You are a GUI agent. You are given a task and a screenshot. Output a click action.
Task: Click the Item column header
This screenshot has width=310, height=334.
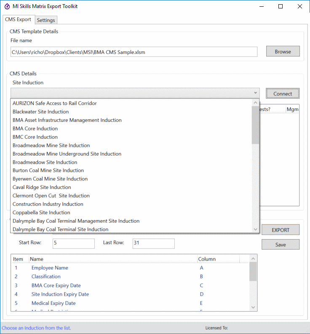(20, 259)
